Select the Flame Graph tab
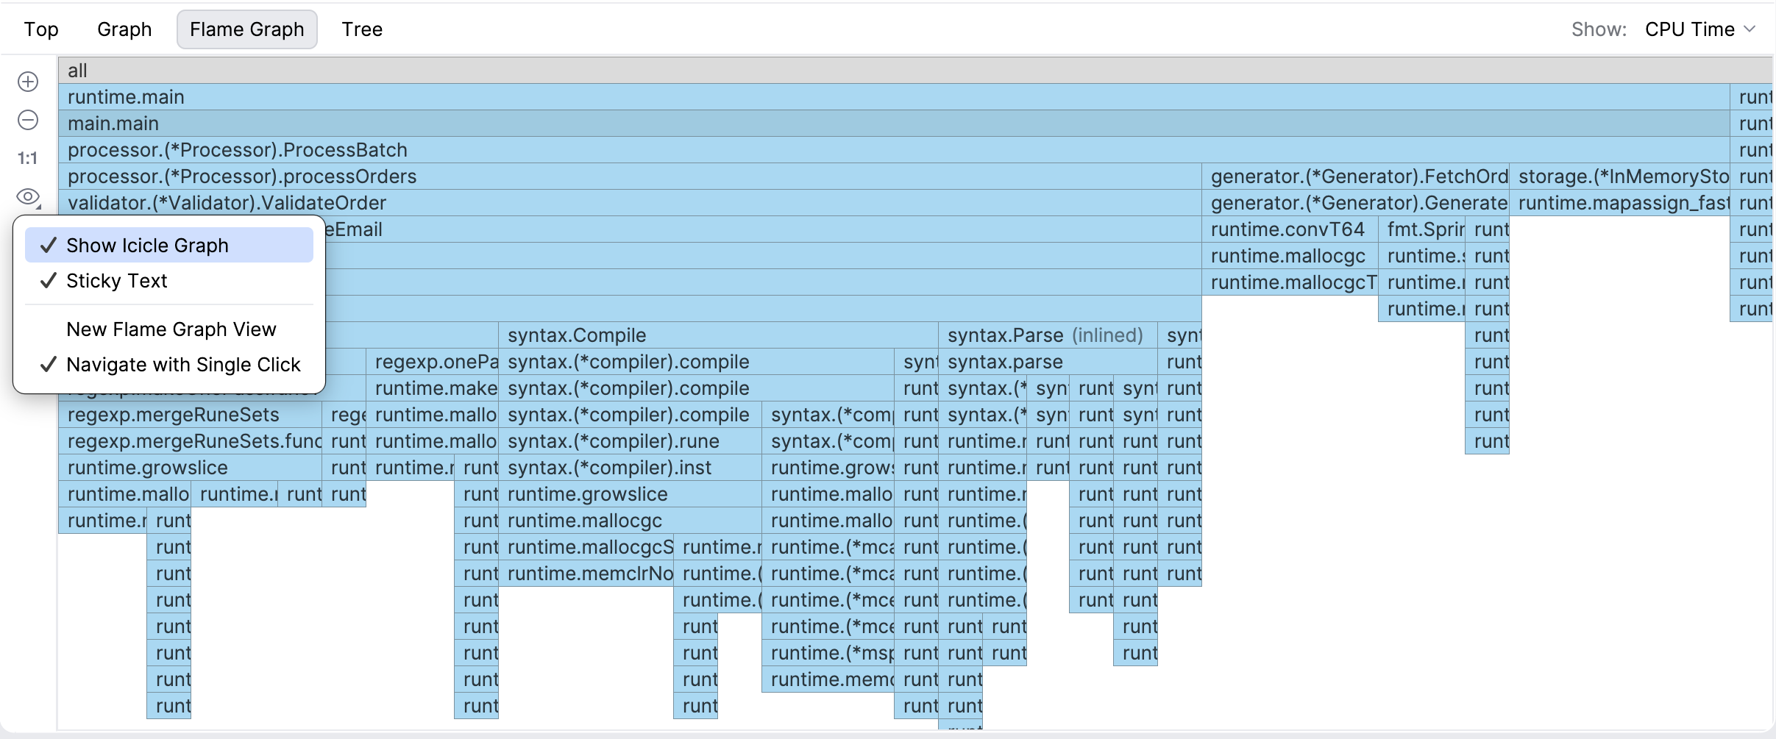Screen dimensions: 1776x739 [247, 29]
